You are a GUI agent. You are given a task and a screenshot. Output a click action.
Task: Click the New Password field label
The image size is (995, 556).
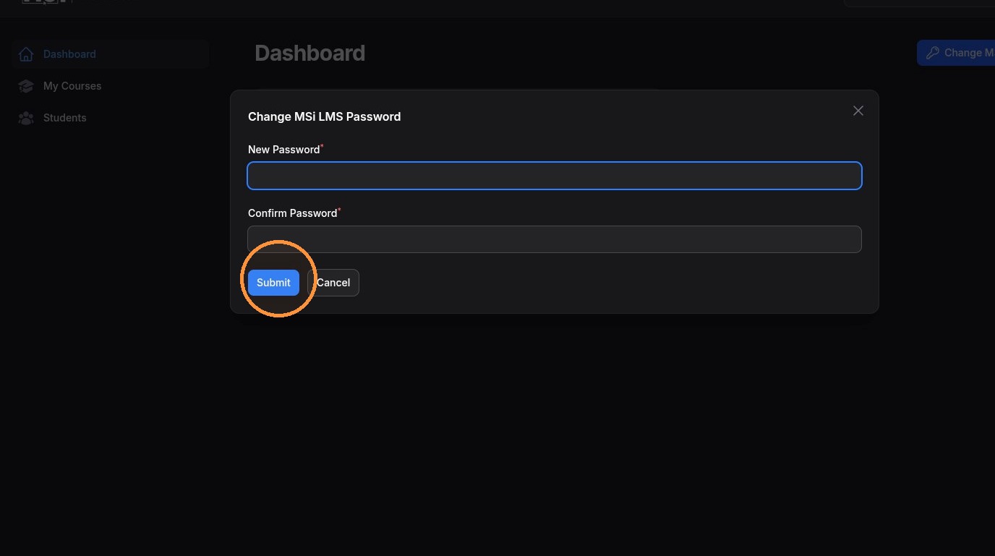pos(284,150)
